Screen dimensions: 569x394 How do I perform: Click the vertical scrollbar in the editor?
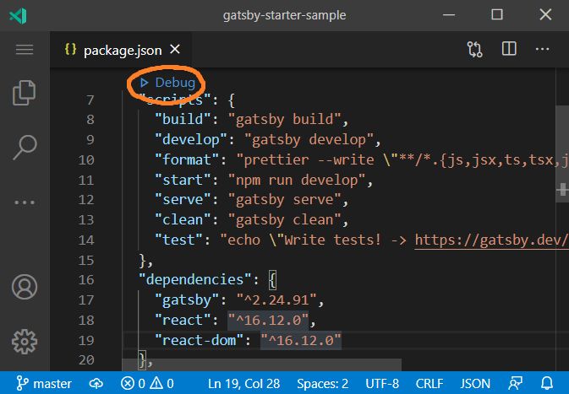(562, 154)
